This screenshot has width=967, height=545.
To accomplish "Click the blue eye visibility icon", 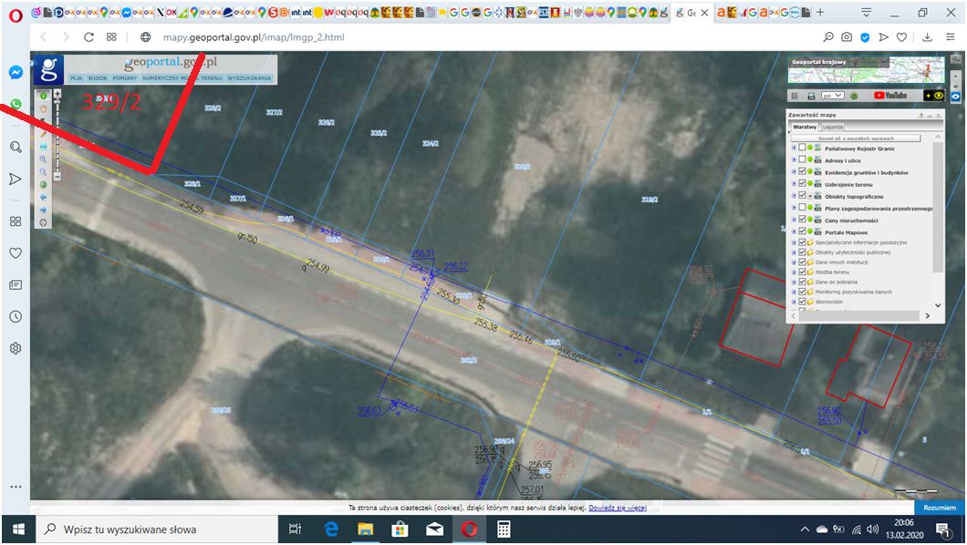I will [955, 97].
